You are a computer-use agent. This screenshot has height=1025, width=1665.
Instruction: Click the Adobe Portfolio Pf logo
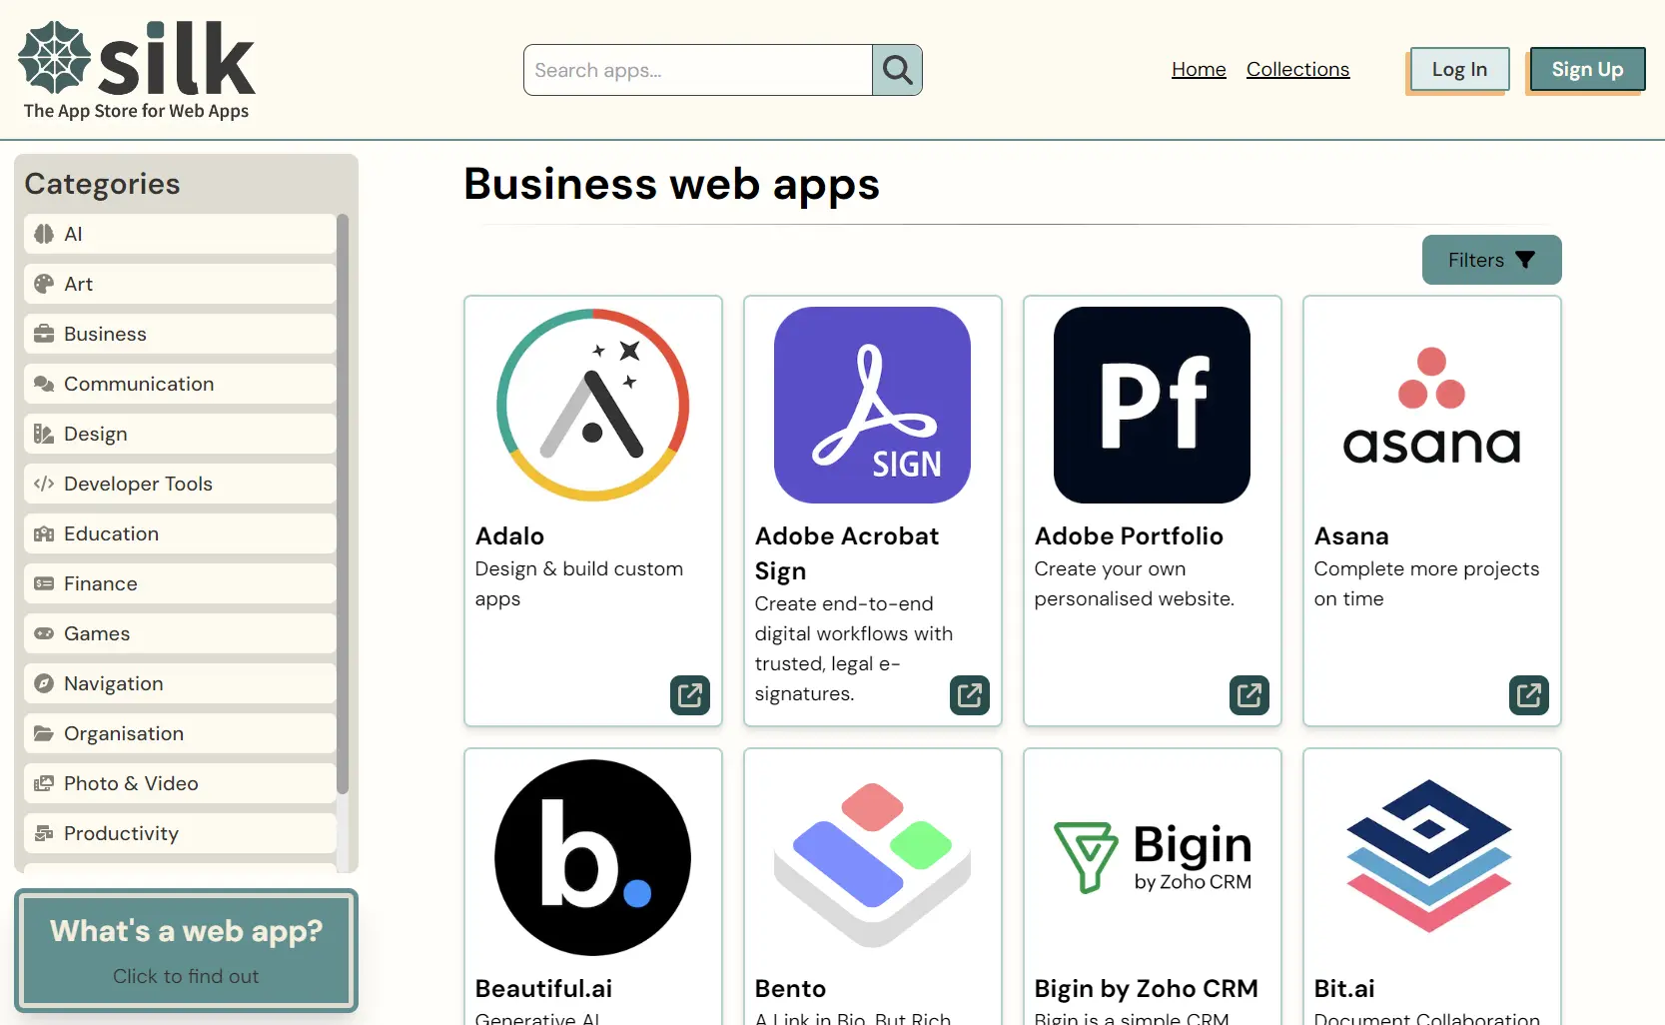1153,405
